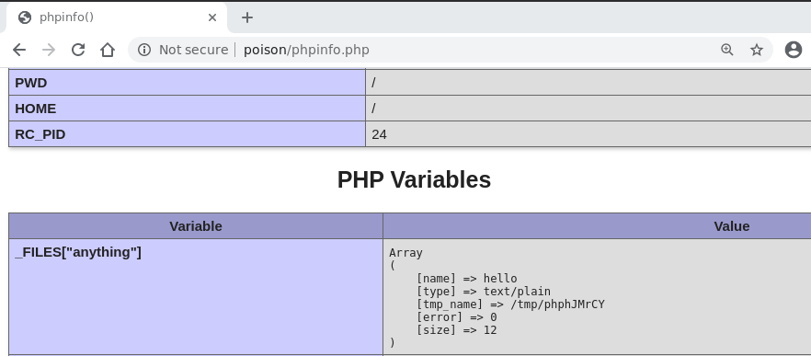The image size is (811, 356).
Task: Go back to the previous page
Action: click(19, 50)
